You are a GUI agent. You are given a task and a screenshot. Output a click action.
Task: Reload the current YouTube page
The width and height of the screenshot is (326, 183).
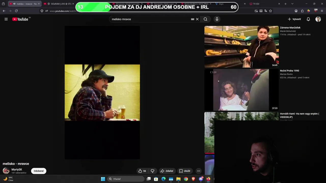(16, 11)
